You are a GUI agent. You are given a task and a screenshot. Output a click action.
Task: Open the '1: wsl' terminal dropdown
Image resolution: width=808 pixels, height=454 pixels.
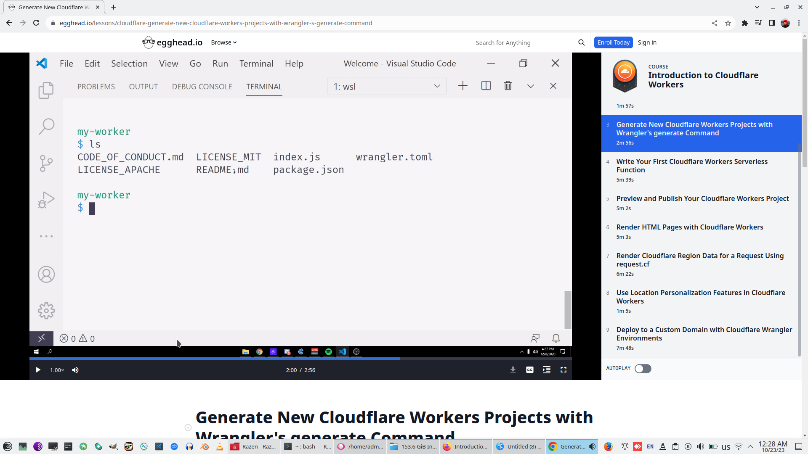pyautogui.click(x=386, y=86)
